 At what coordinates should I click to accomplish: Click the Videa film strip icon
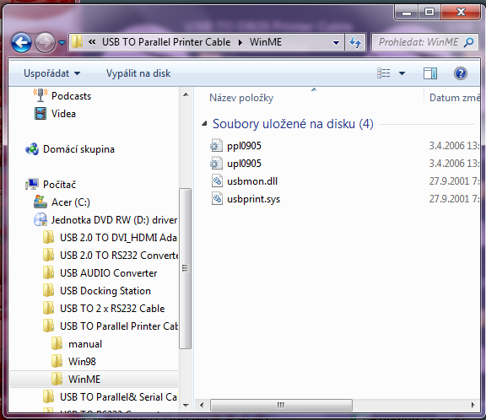point(40,113)
